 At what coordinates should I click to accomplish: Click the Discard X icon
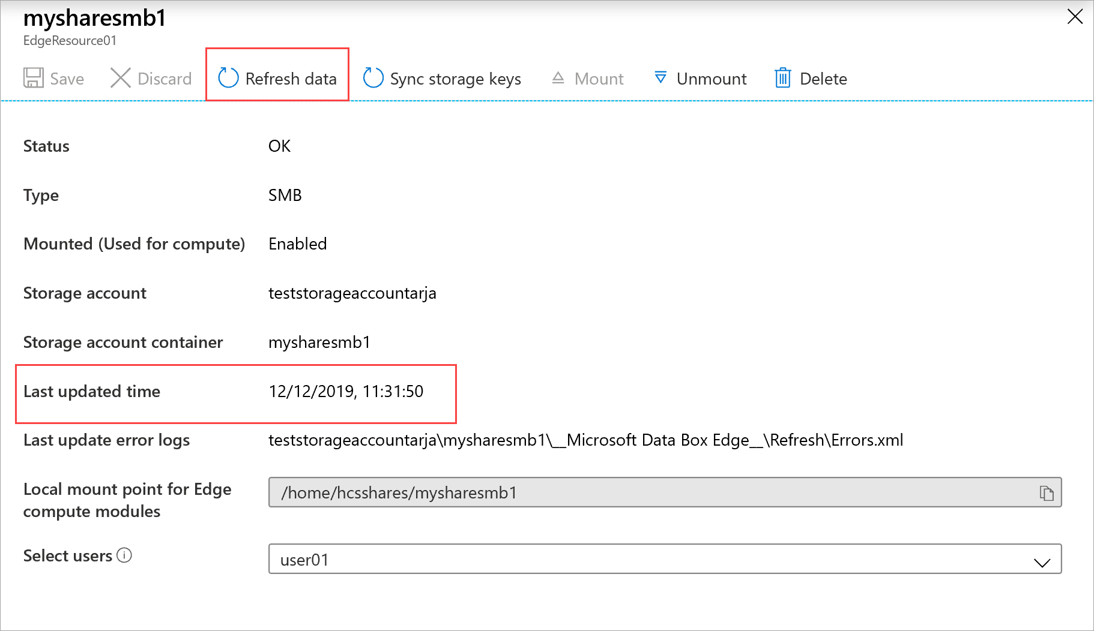click(x=120, y=78)
